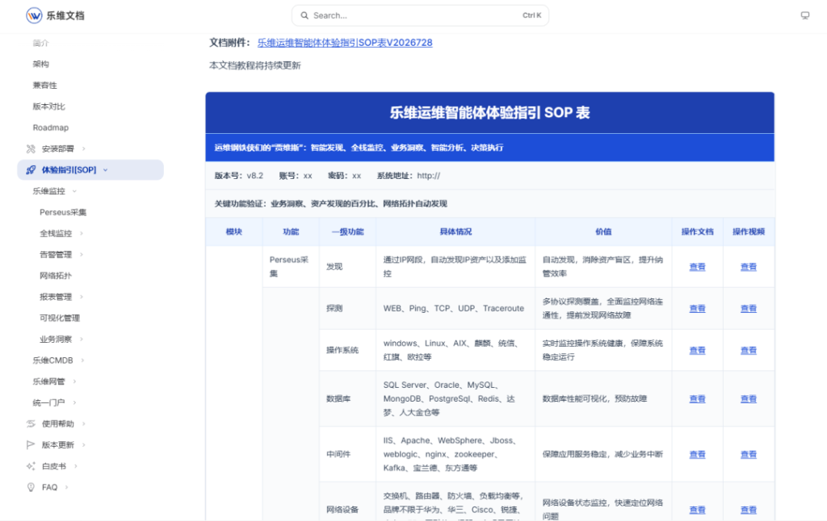This screenshot has height=521, width=827.
Task: Expand the 白皮书 chevron
Action: pos(75,465)
